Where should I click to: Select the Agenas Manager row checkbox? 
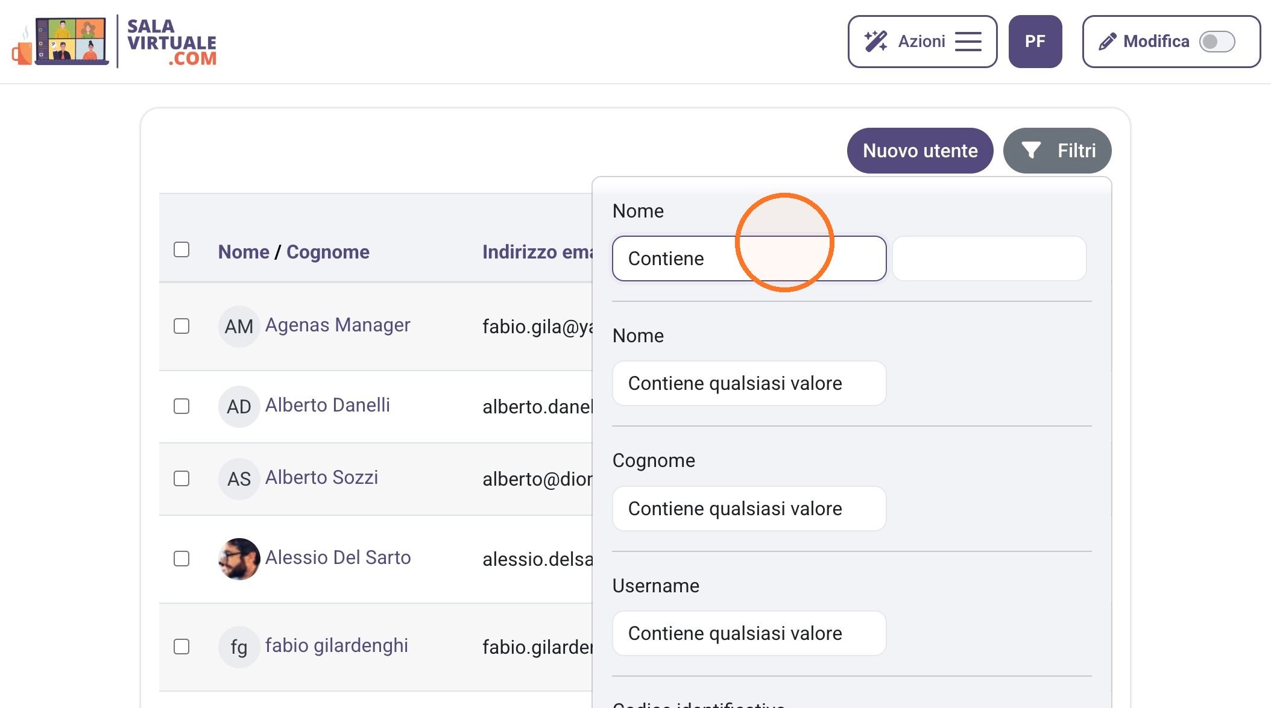click(181, 326)
